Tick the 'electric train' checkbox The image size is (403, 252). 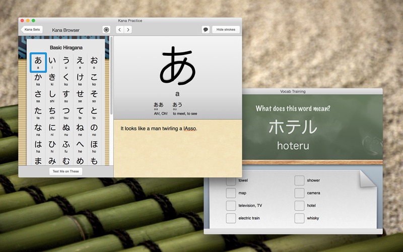click(231, 218)
